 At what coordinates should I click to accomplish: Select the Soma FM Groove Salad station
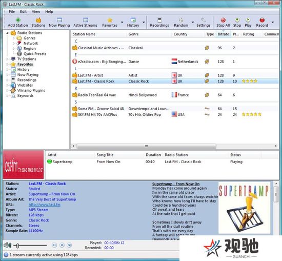175,109
